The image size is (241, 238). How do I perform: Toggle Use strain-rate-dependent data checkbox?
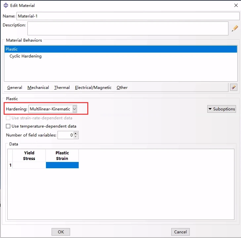click(x=8, y=118)
